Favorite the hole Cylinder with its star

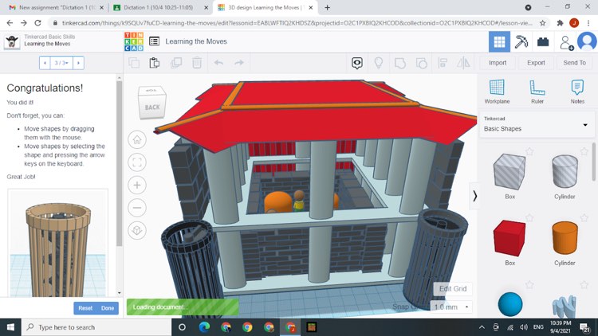click(x=584, y=151)
